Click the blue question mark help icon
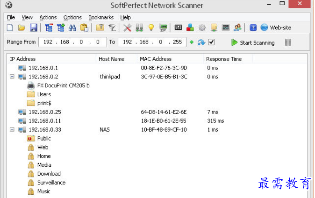Screen dimensions: 315x198 tap(253, 28)
